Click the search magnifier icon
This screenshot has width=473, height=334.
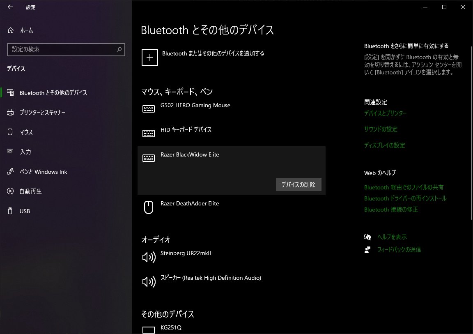pyautogui.click(x=119, y=49)
